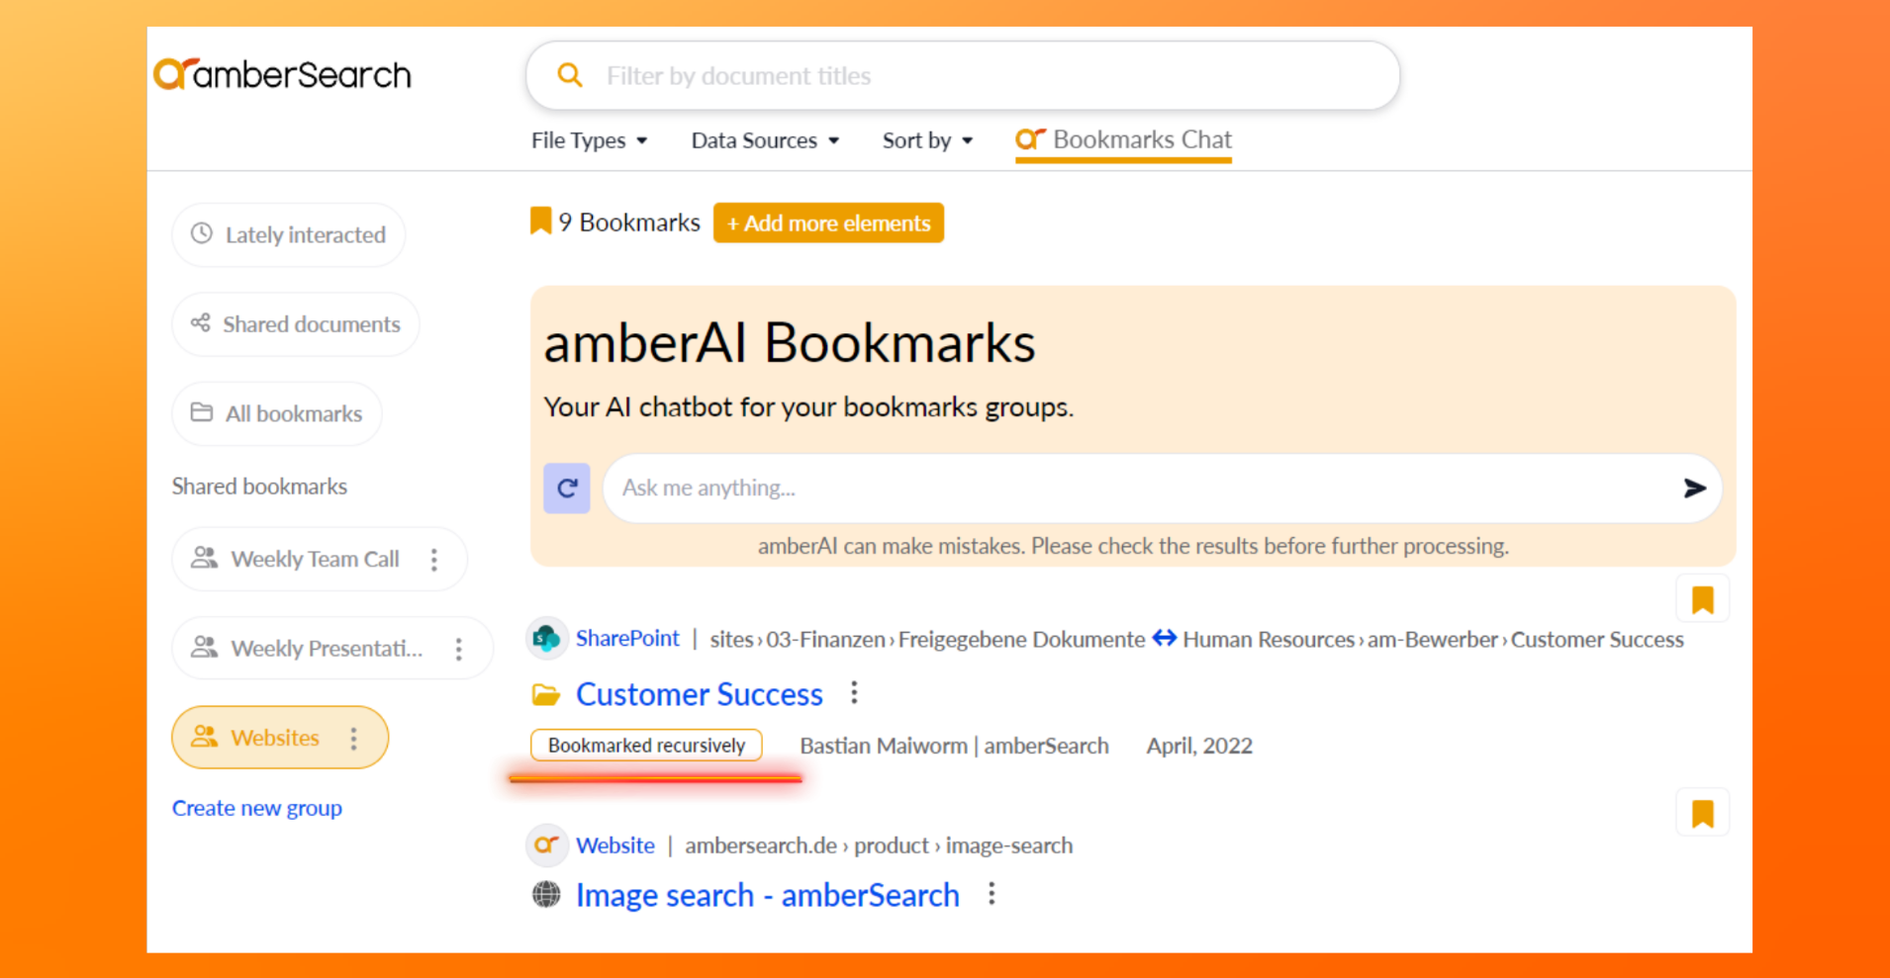This screenshot has width=1890, height=978.
Task: Remove bookmark for Customer Success result
Action: (1702, 599)
